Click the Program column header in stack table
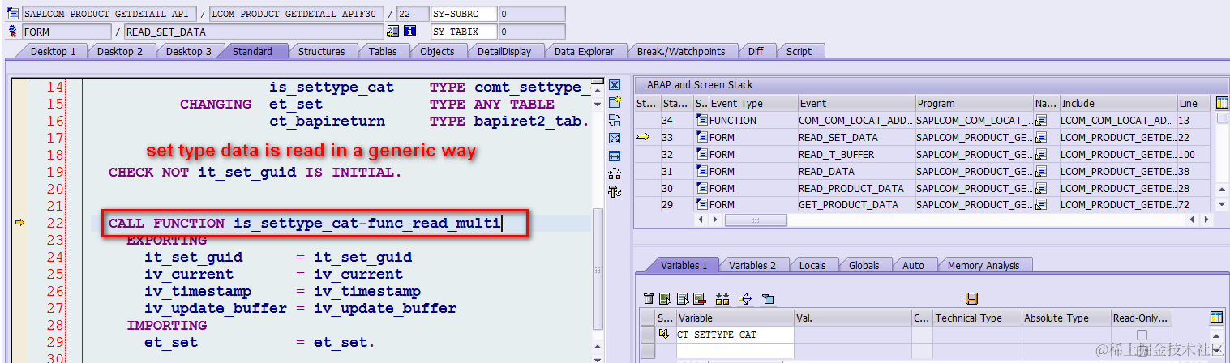 tap(974, 103)
